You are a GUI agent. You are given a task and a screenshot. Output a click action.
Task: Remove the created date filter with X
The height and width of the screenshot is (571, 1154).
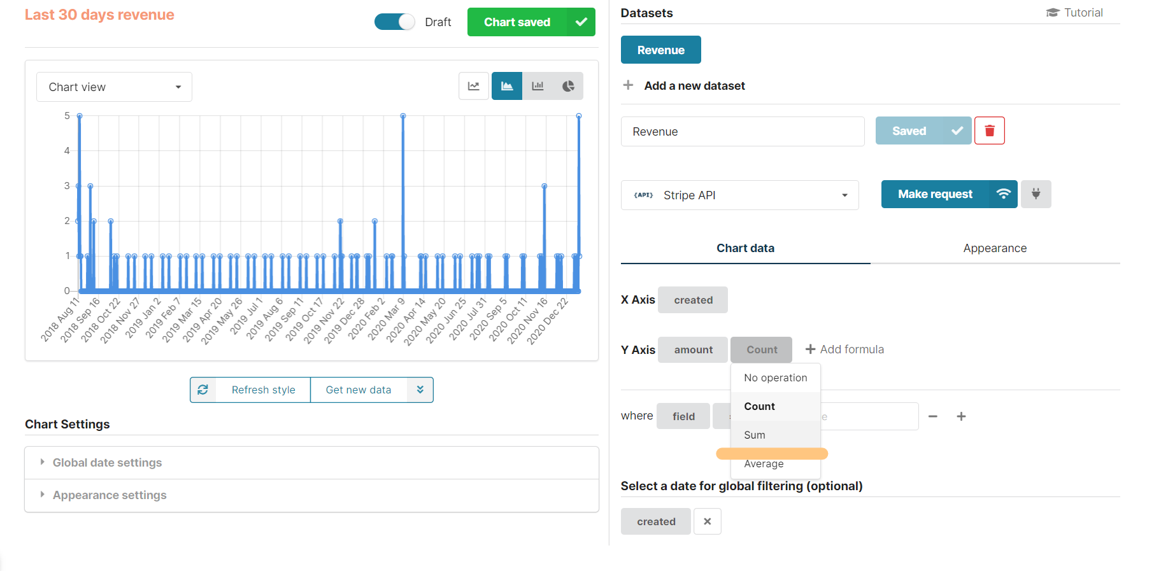(x=707, y=521)
